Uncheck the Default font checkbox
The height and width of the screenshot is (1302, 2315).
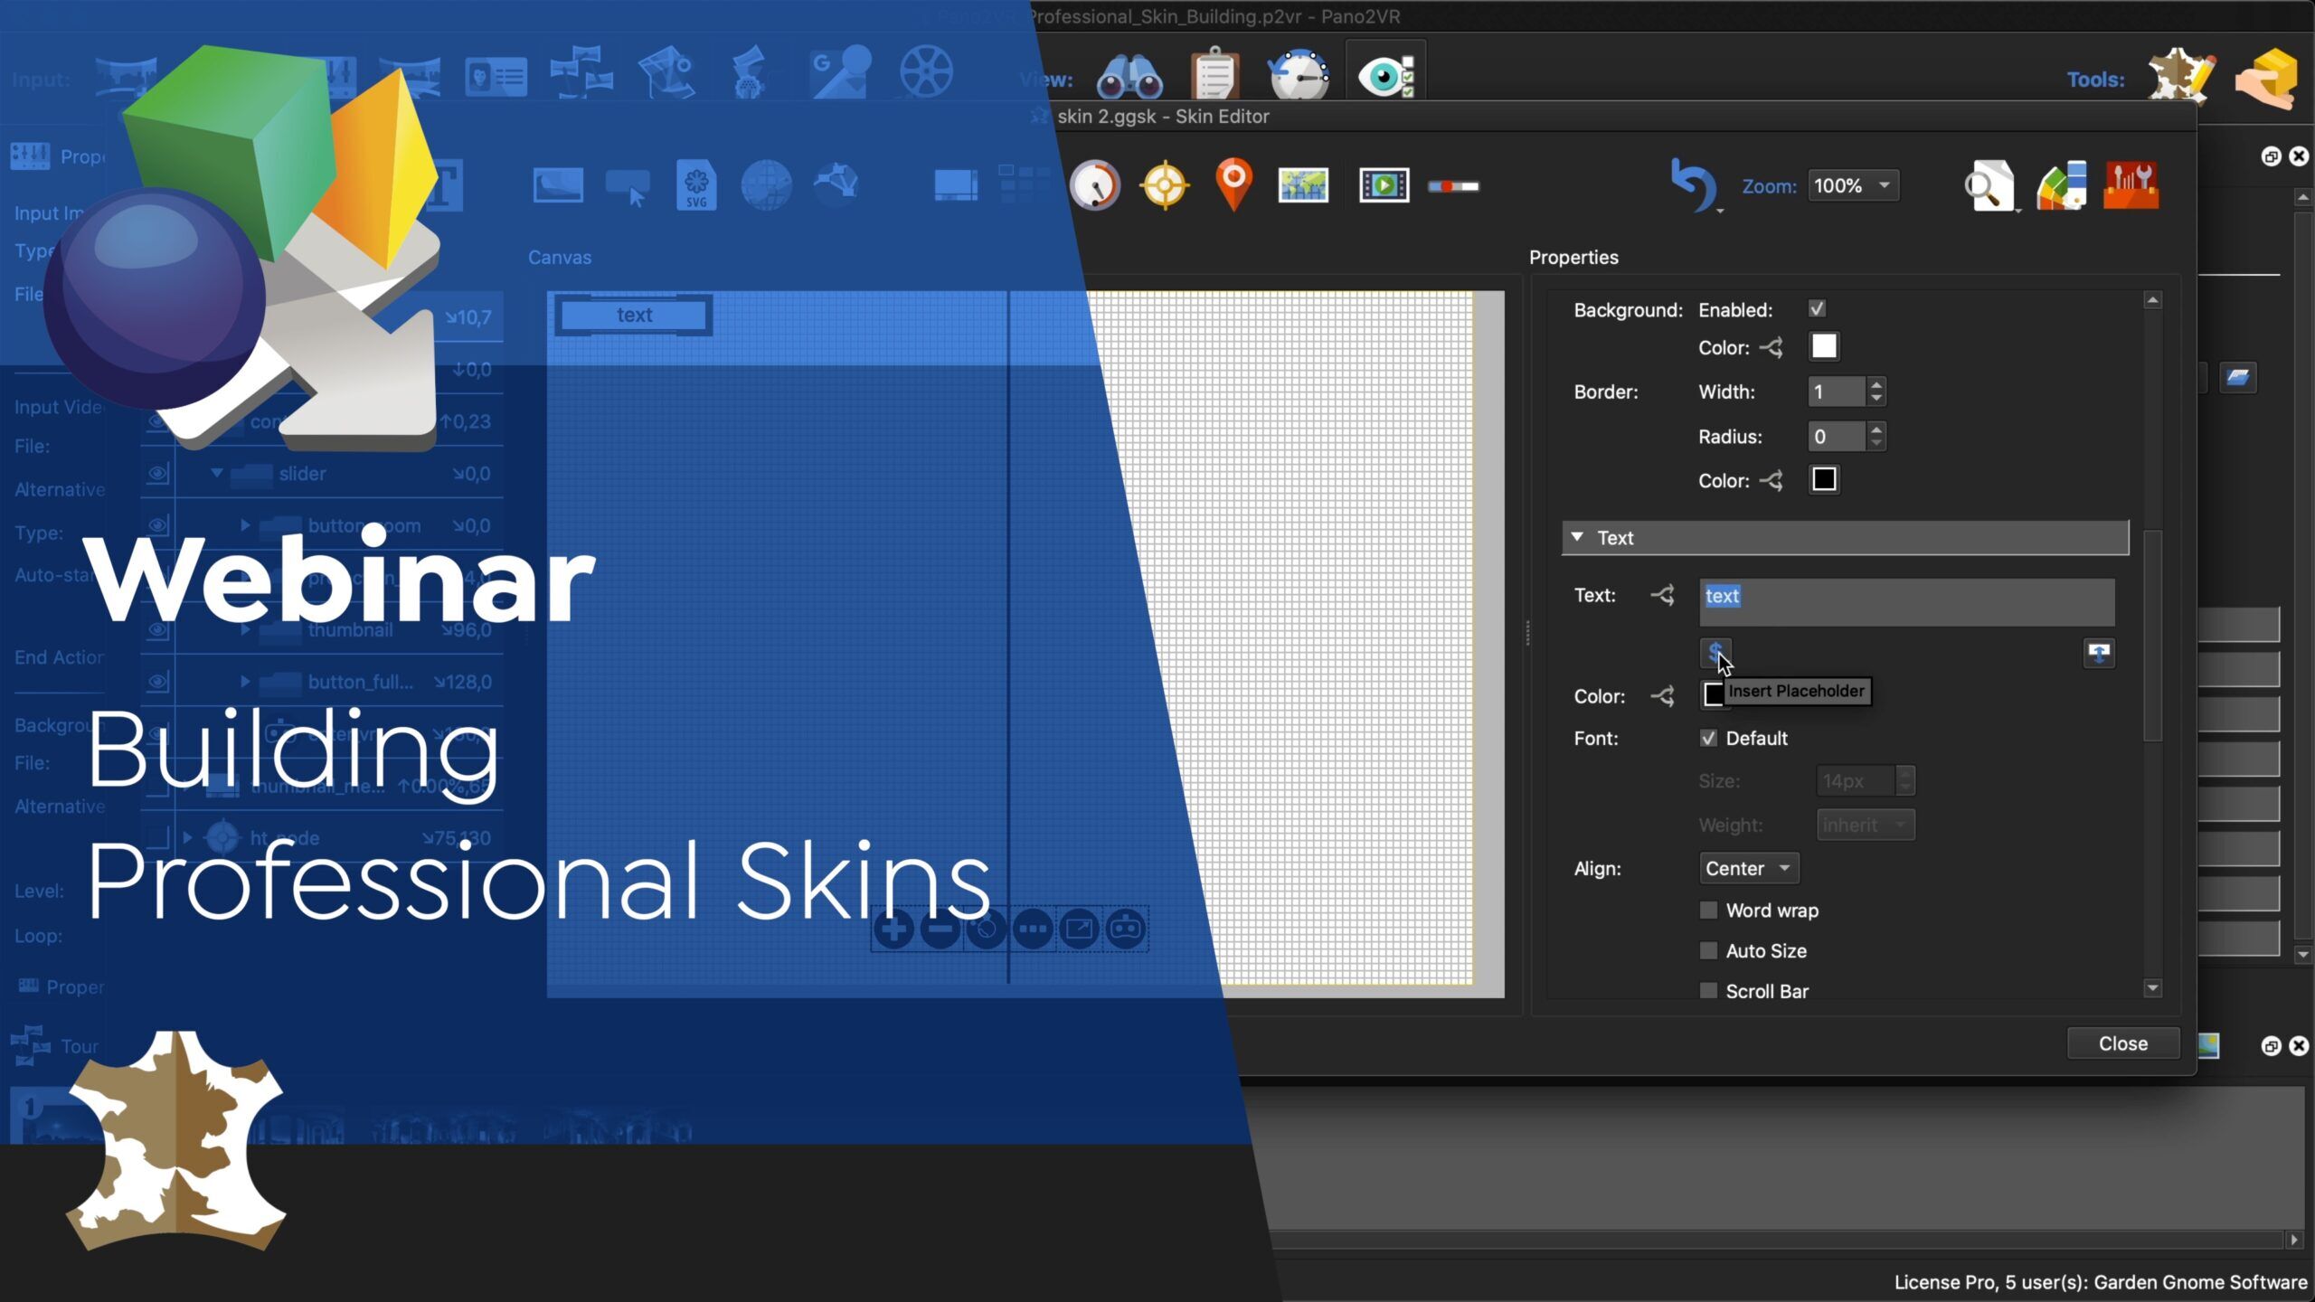coord(1708,738)
